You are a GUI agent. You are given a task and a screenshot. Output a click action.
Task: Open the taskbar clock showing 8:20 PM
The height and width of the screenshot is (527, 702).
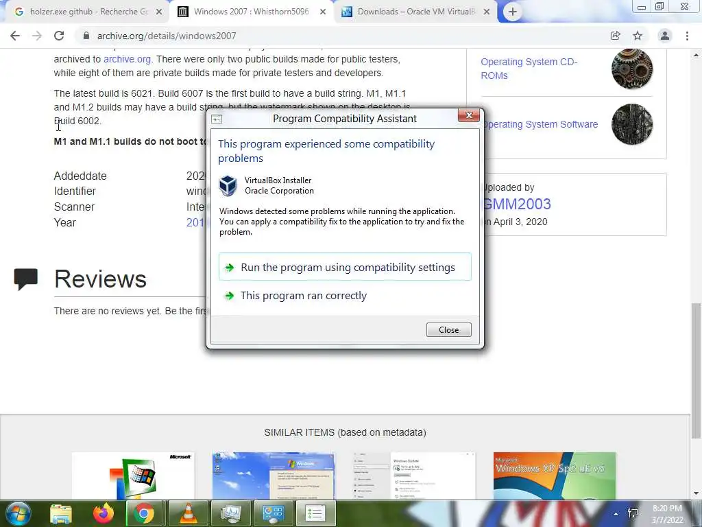pyautogui.click(x=667, y=514)
